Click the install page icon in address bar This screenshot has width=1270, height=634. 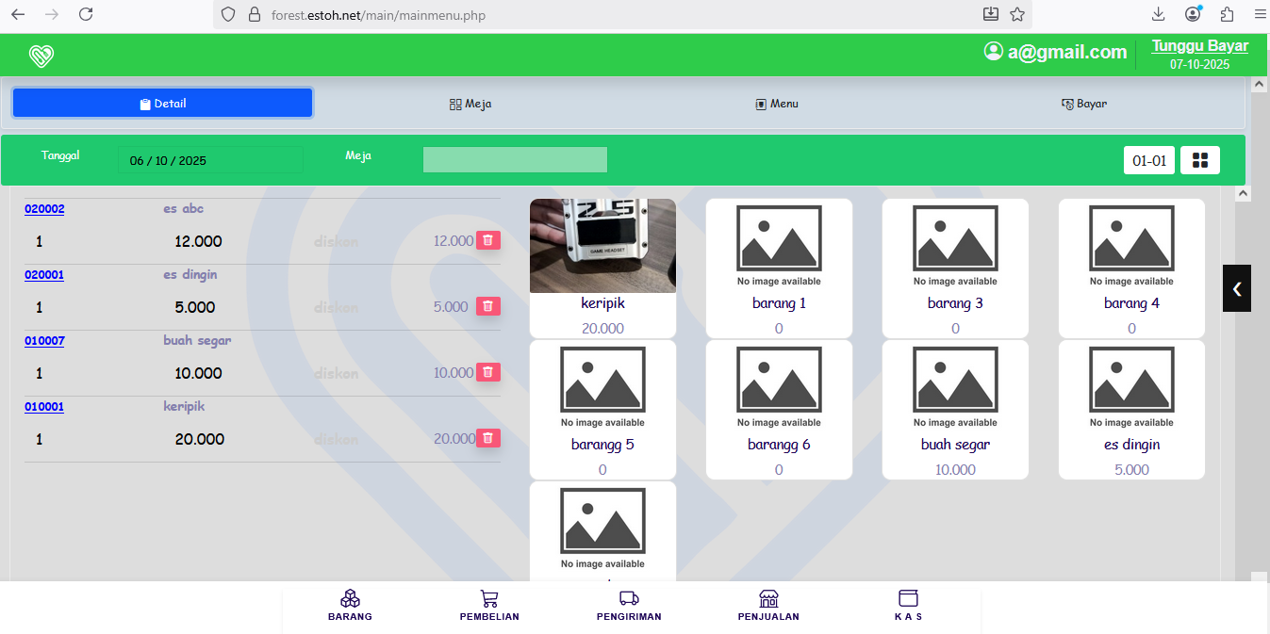pos(990,14)
